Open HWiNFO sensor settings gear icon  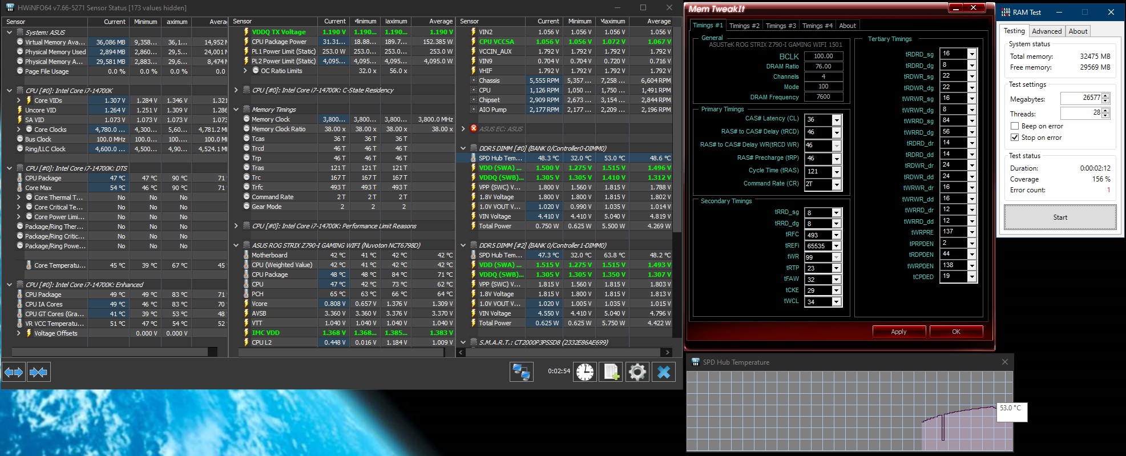tap(637, 372)
